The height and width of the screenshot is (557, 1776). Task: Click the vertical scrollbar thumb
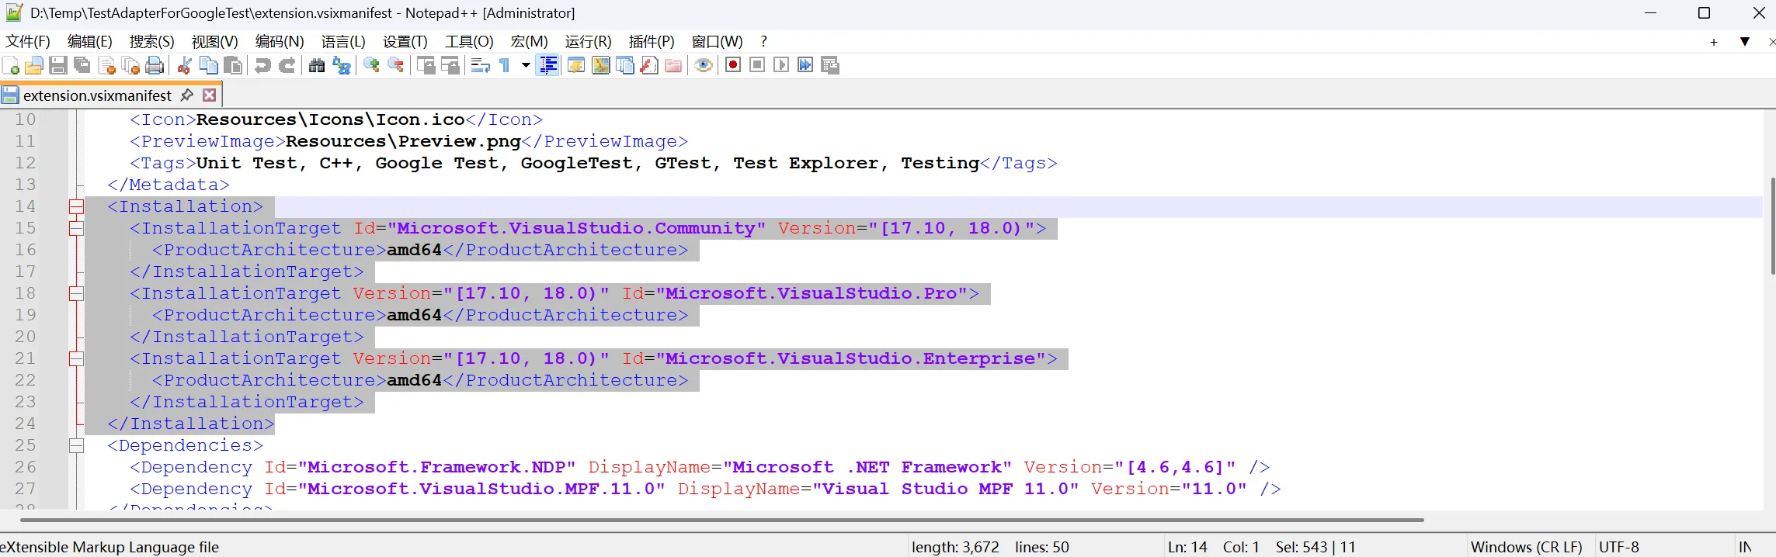1772,225
